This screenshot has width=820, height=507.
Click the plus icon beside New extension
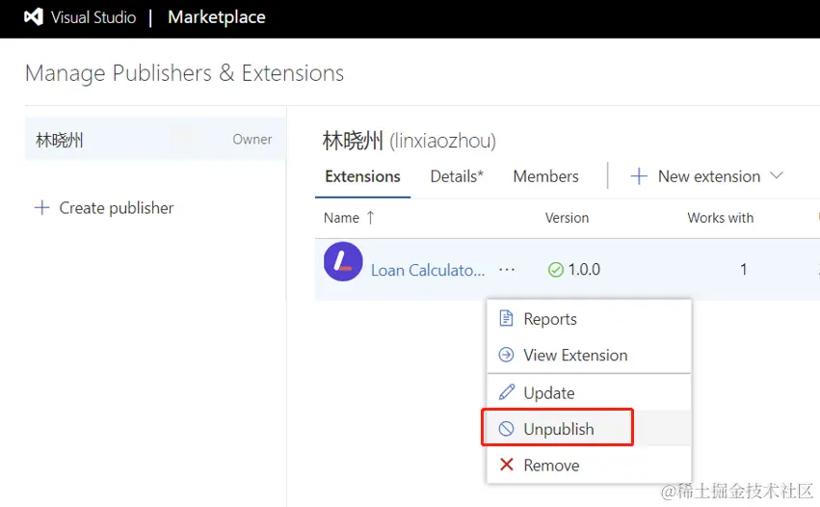click(639, 175)
